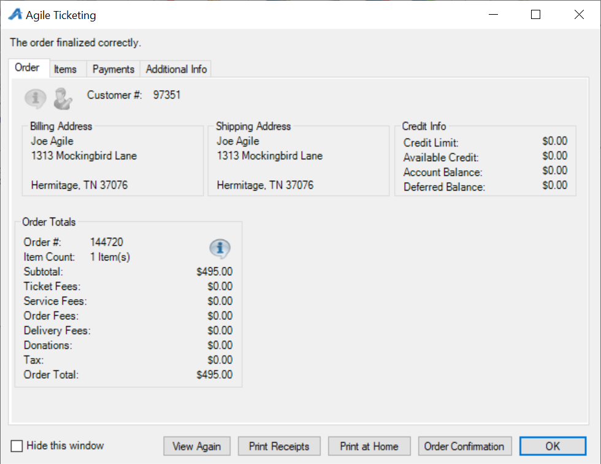Screen dimensions: 601x464
Task: Close the Agile Ticketing window
Action: point(579,15)
